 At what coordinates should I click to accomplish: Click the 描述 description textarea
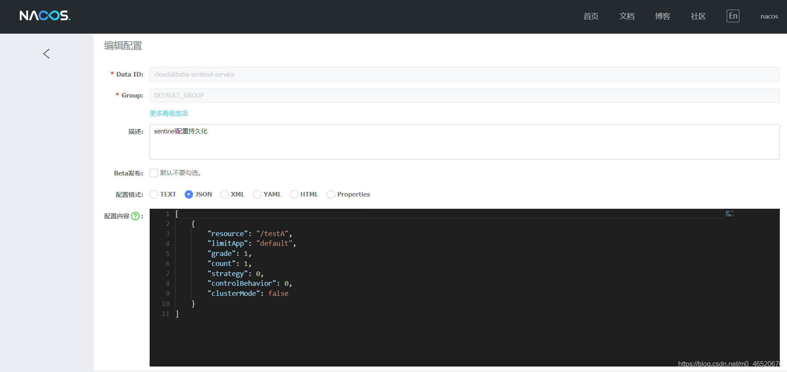tap(465, 142)
